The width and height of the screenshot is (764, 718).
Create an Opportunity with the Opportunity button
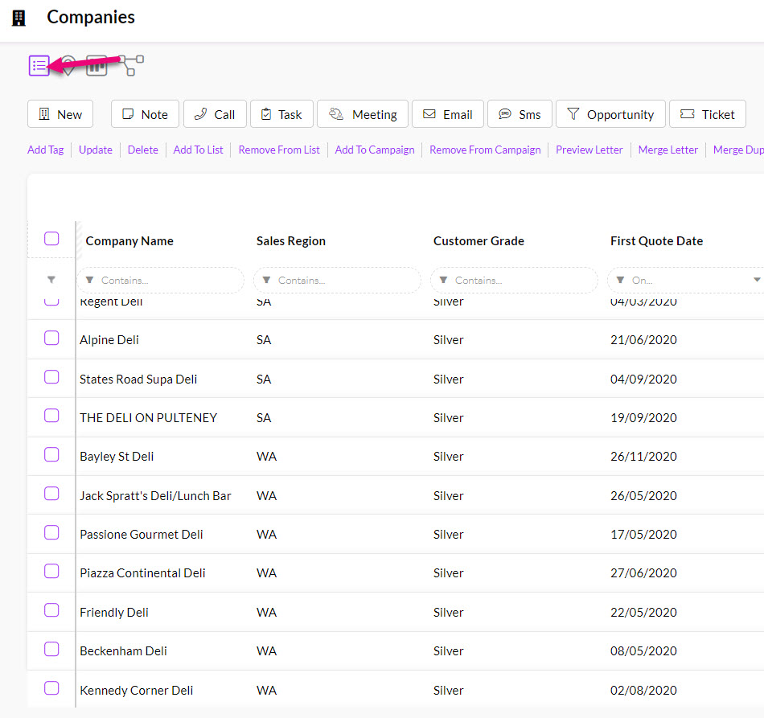pyautogui.click(x=610, y=114)
